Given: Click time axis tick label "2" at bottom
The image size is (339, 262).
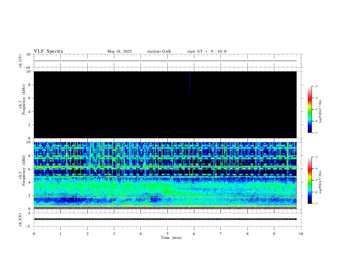Looking at the screenshot, I should (87, 234).
